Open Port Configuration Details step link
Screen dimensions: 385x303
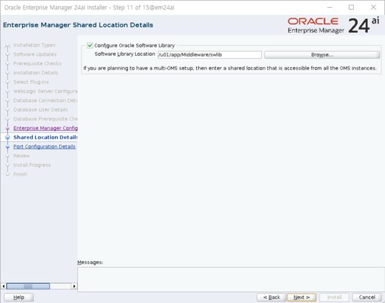pyautogui.click(x=44, y=146)
